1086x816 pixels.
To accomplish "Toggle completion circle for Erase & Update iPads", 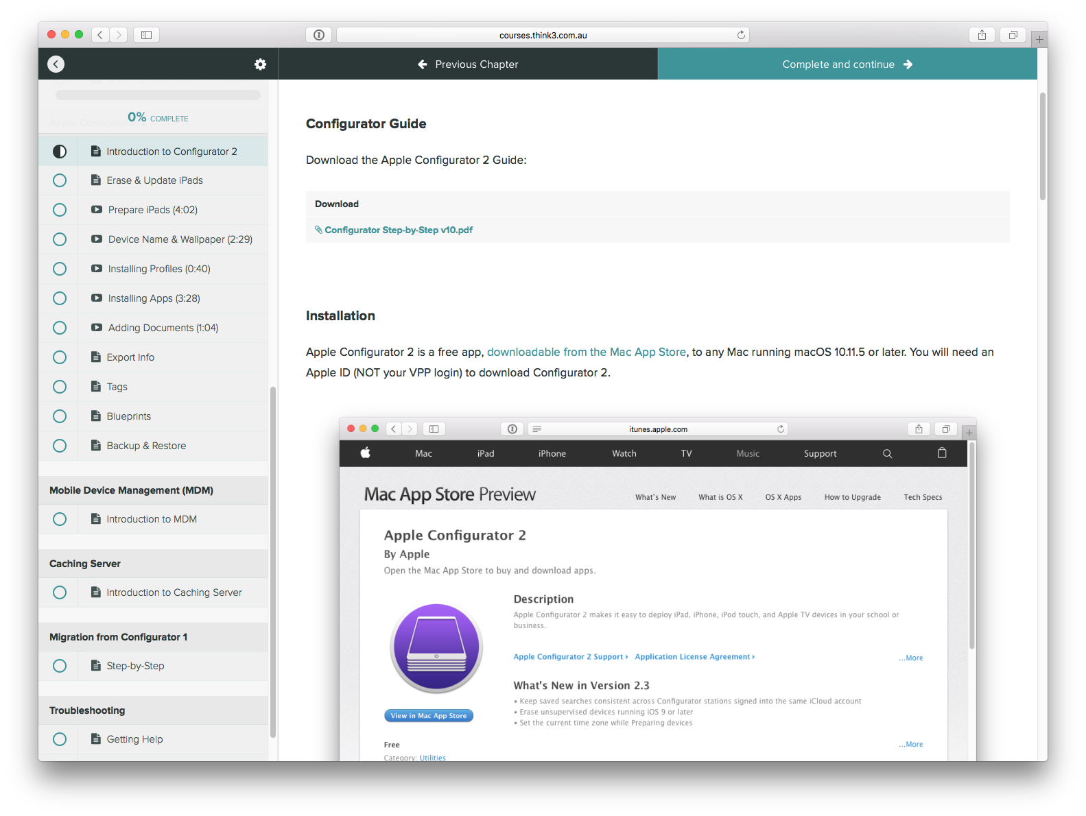I will tap(60, 180).
